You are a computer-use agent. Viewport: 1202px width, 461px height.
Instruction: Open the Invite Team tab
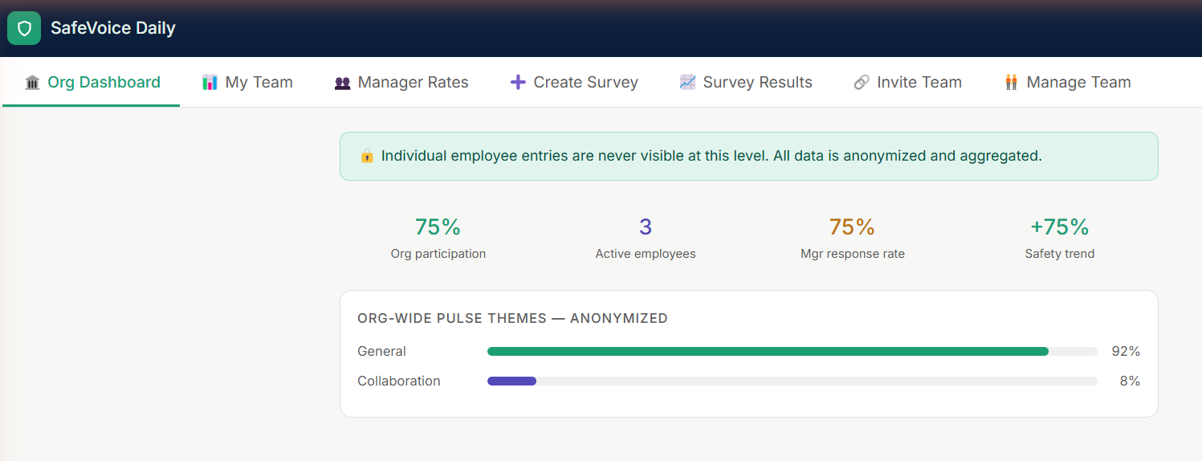tap(907, 82)
